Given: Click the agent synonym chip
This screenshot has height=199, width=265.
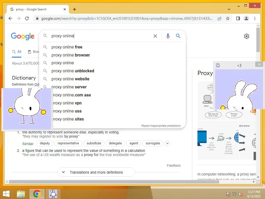Looking at the screenshot, I should (134, 143).
